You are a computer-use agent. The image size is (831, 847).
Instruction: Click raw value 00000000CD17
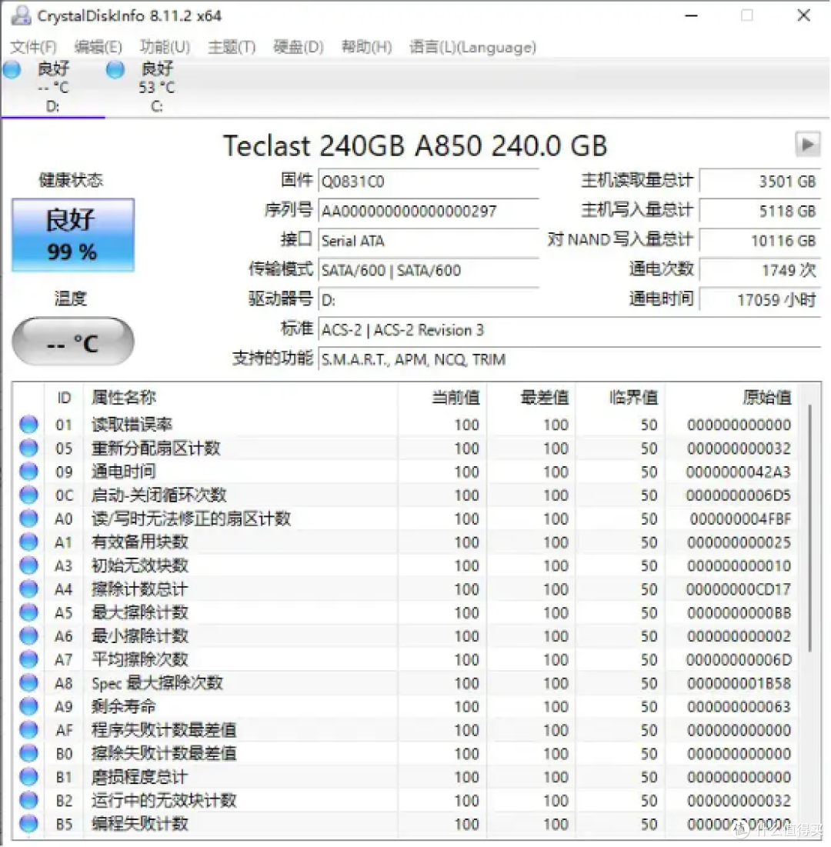pyautogui.click(x=738, y=589)
